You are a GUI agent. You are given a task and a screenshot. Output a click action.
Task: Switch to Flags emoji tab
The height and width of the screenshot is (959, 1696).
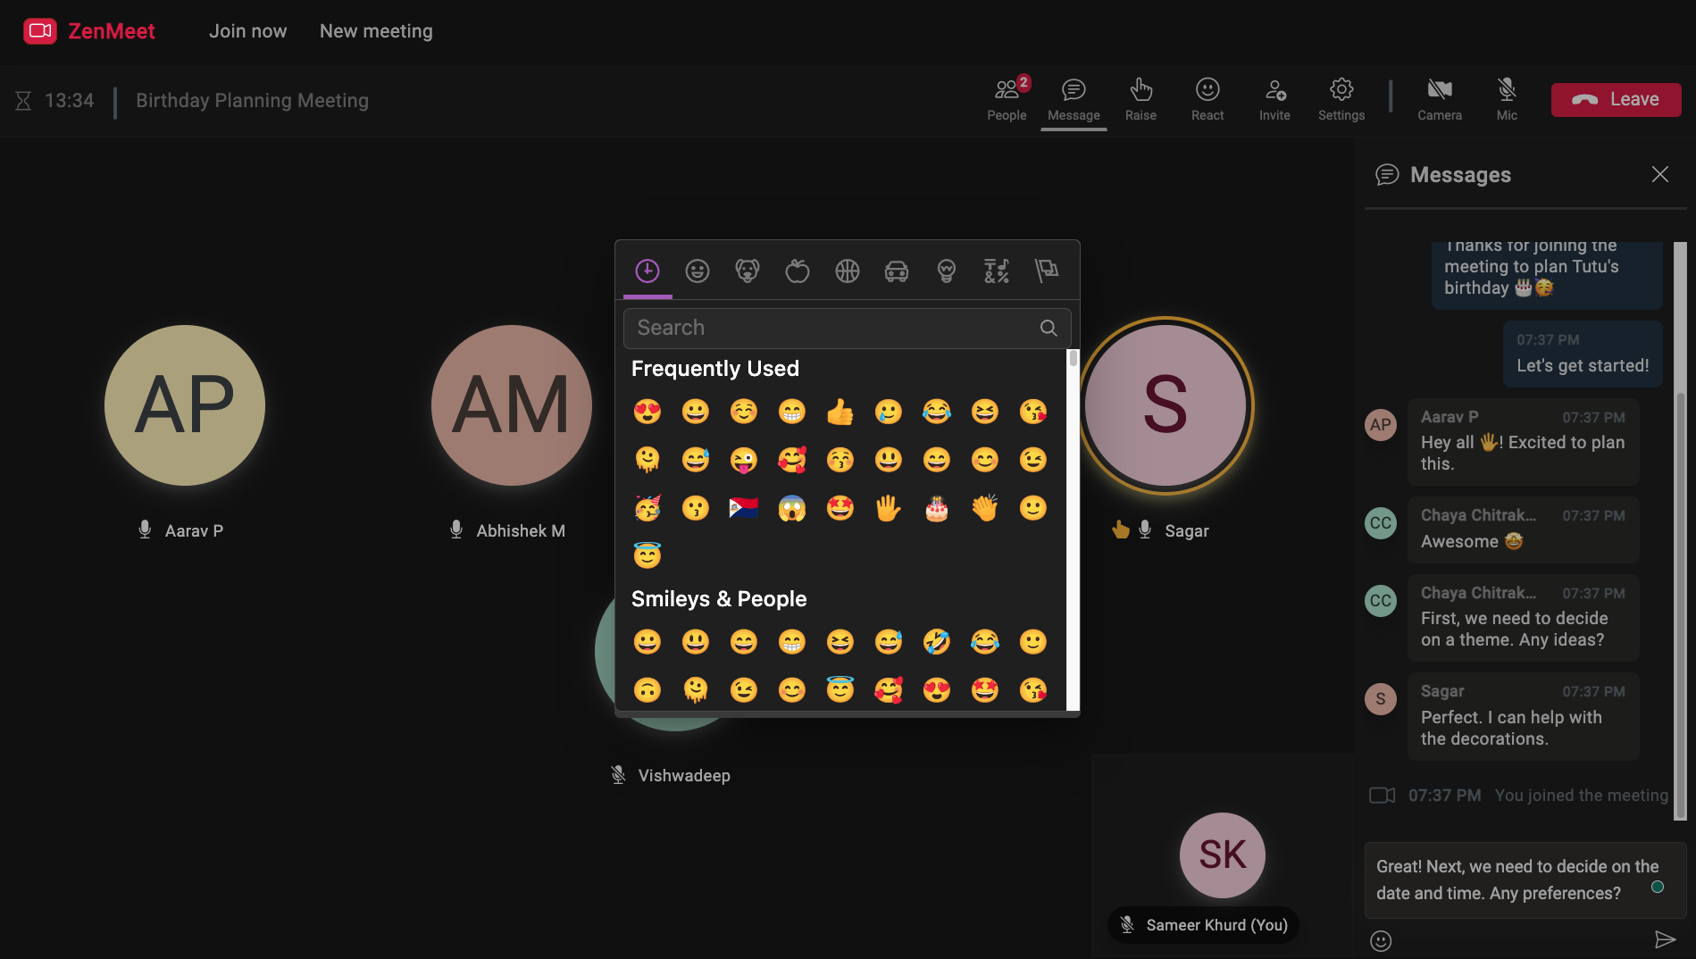pos(1047,271)
